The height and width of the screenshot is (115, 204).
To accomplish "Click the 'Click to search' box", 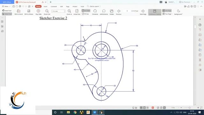I will 93,6.
